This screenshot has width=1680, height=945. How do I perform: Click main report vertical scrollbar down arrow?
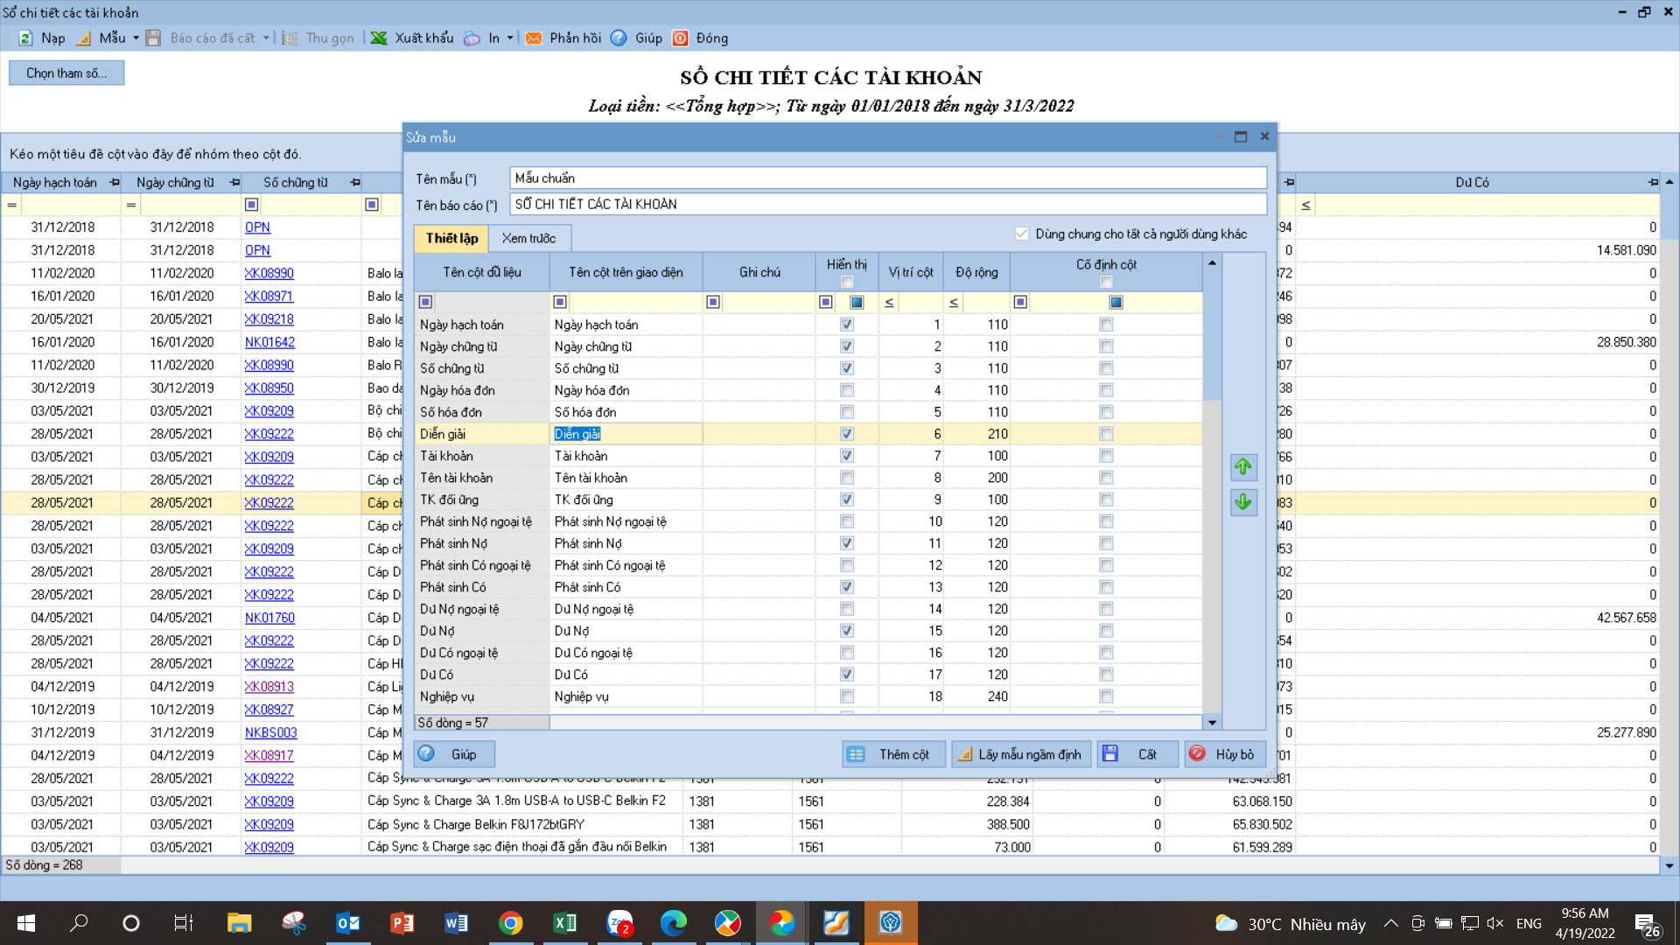(1669, 865)
